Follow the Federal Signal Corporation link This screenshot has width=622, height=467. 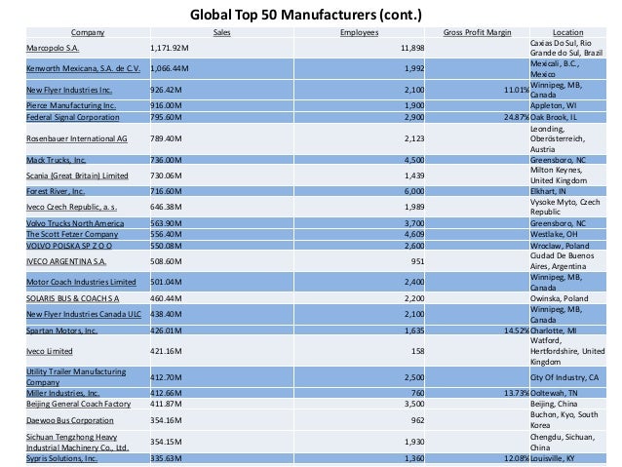pos(72,117)
